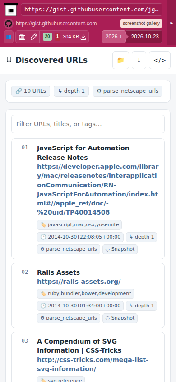The height and width of the screenshot is (382, 176).
Task: Click the people icon button
Action: tap(9, 37)
